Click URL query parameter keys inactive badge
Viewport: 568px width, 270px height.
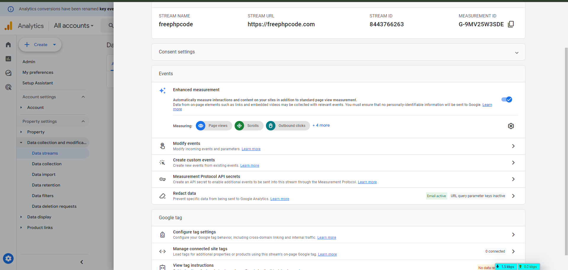coord(478,196)
